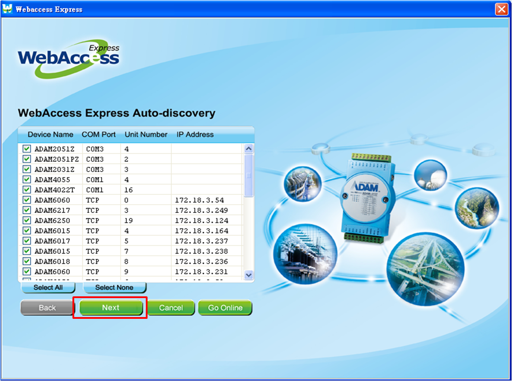Screen dimensions: 512x381
Task: Click the IP Address column header
Action: [x=195, y=134]
